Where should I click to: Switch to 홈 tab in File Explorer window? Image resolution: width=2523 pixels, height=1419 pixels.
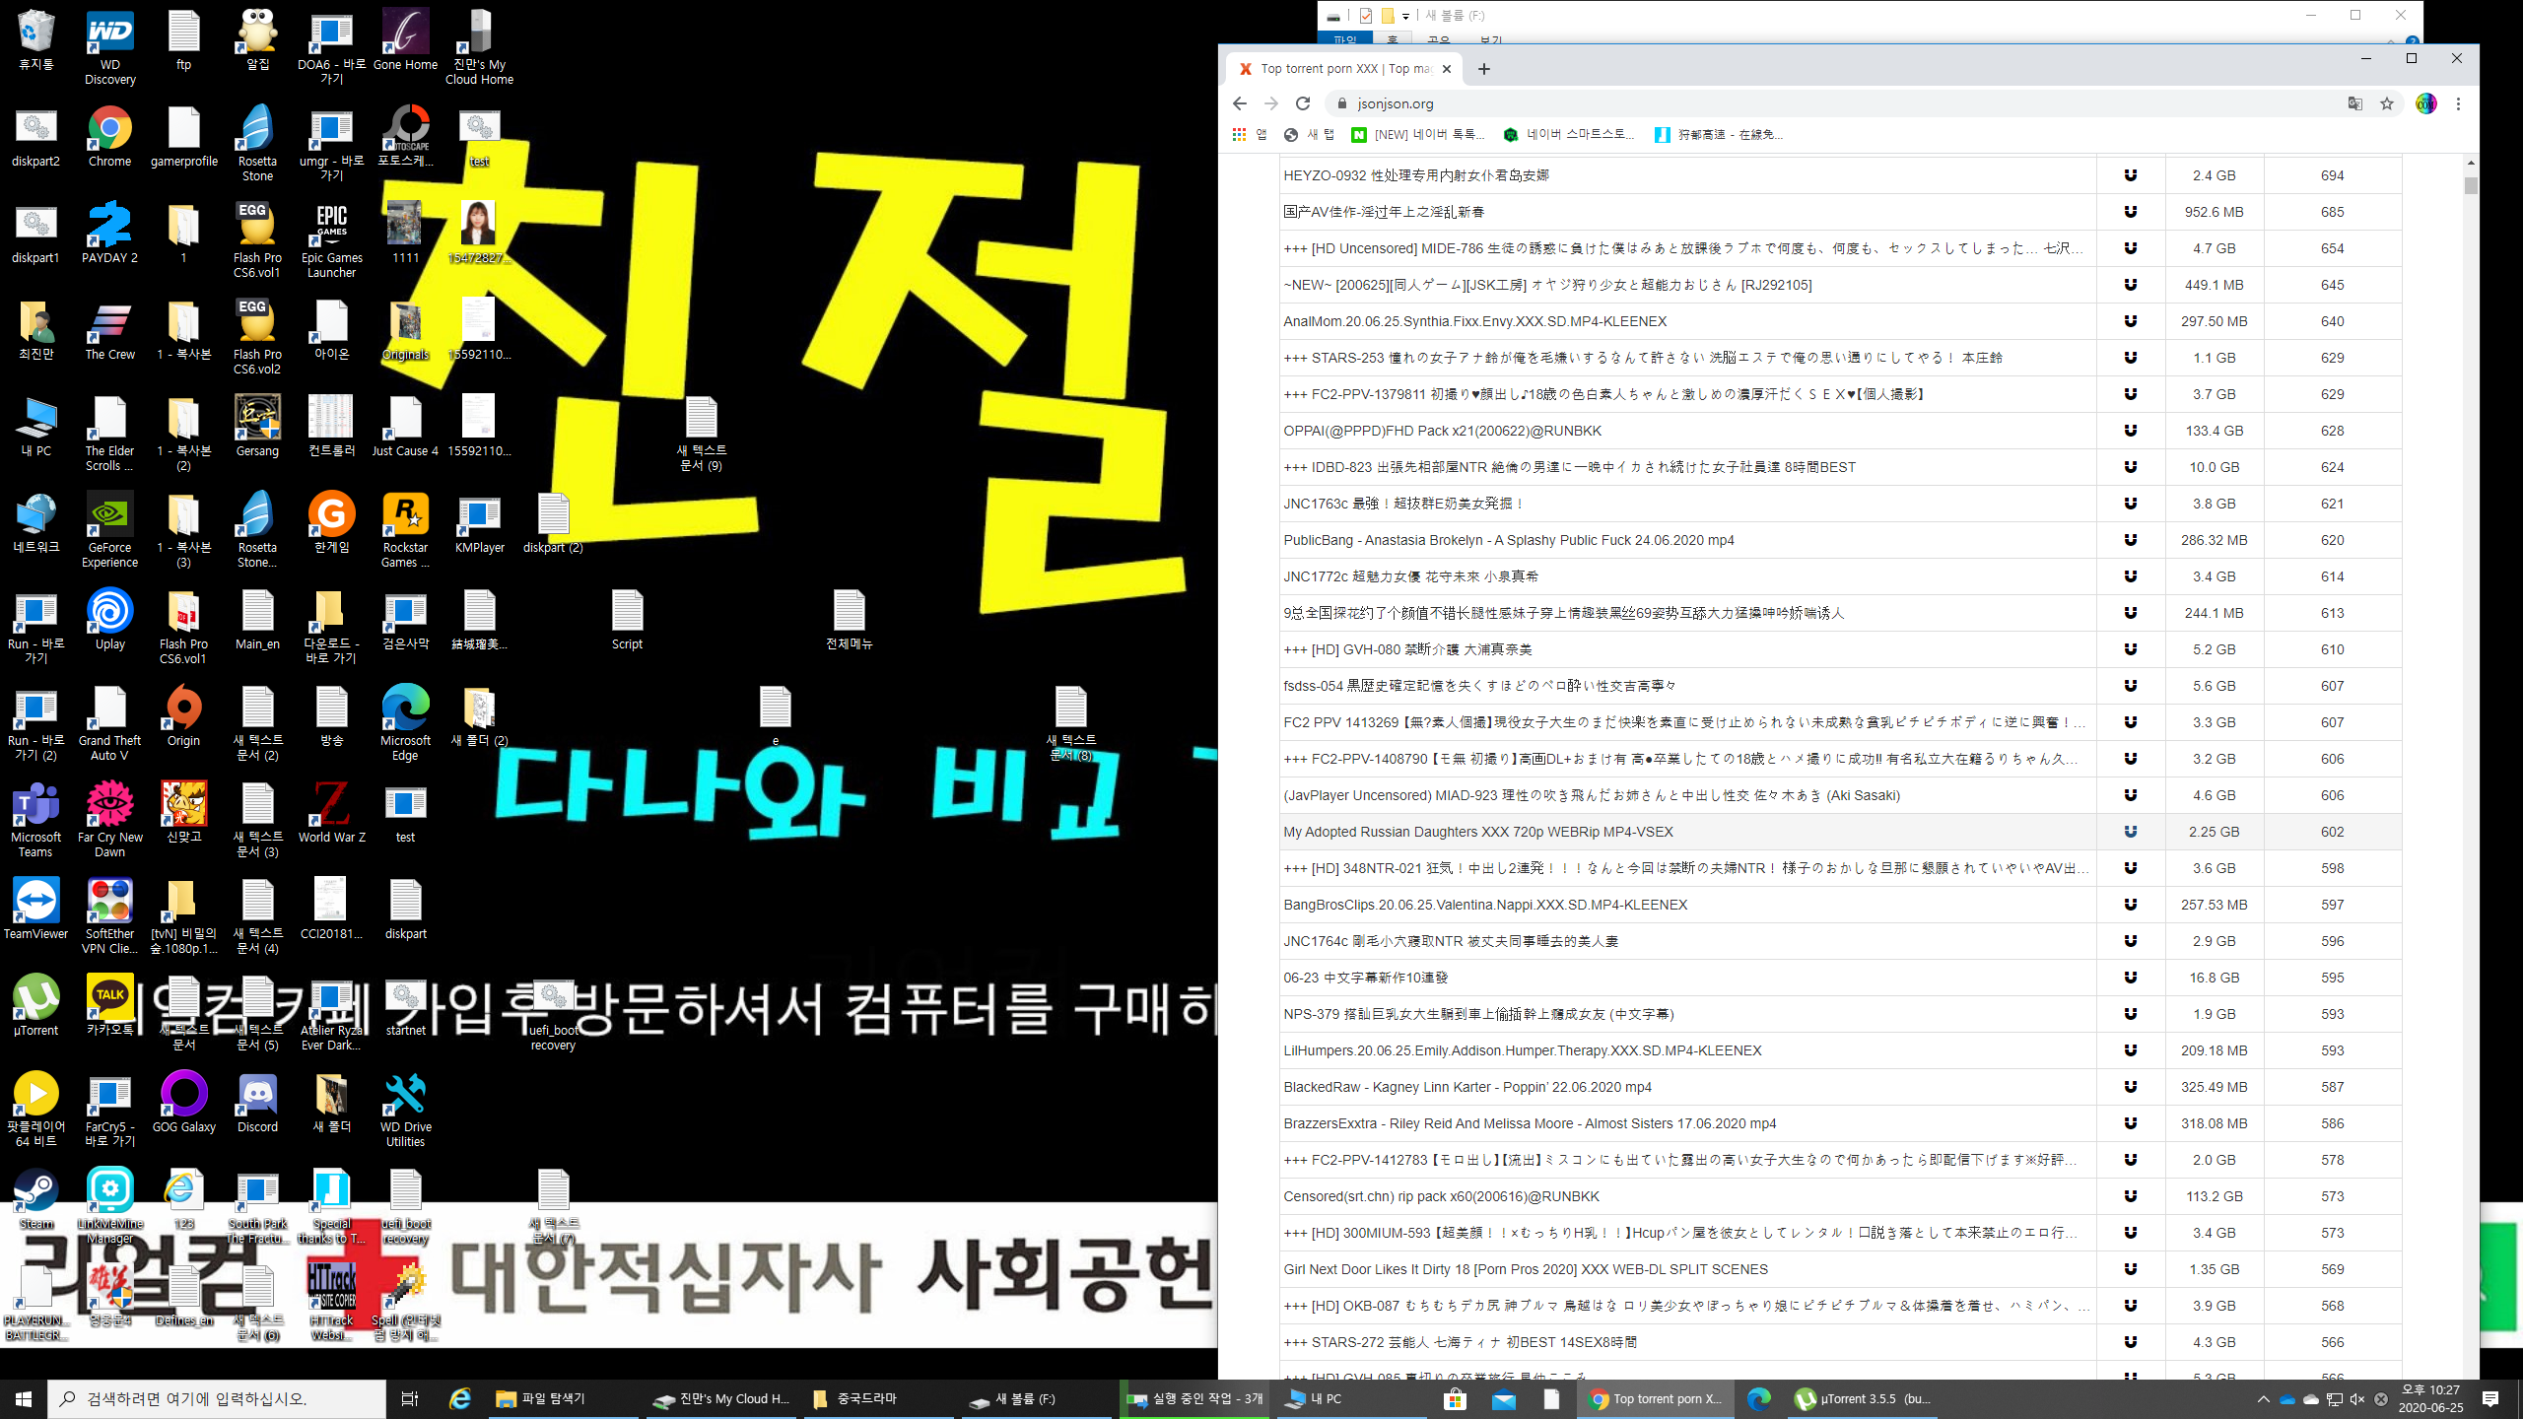pyautogui.click(x=1392, y=39)
